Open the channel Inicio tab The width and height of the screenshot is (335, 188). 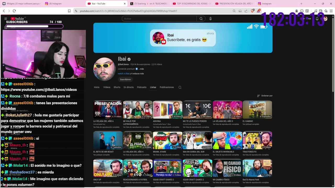coord(97,87)
